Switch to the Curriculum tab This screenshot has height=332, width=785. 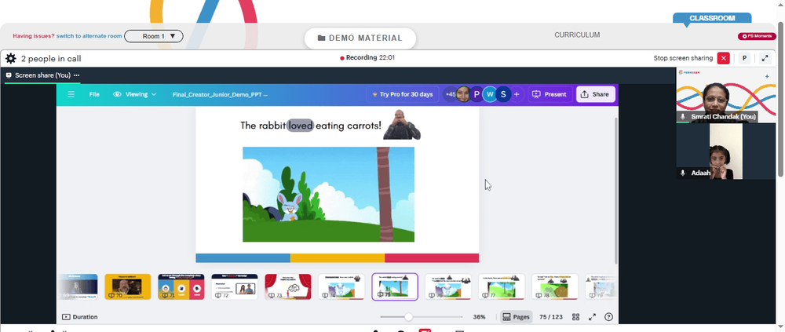click(577, 35)
